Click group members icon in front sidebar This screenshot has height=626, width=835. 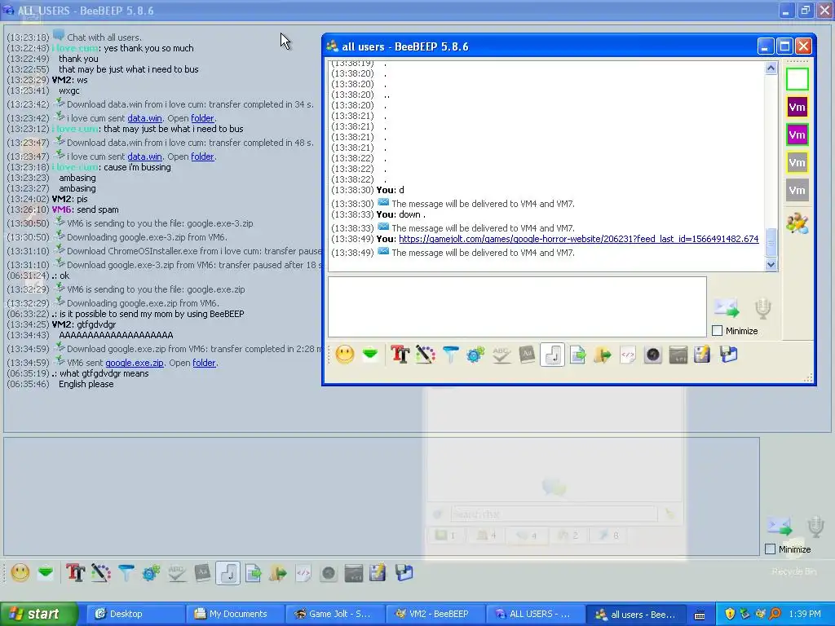tap(797, 223)
